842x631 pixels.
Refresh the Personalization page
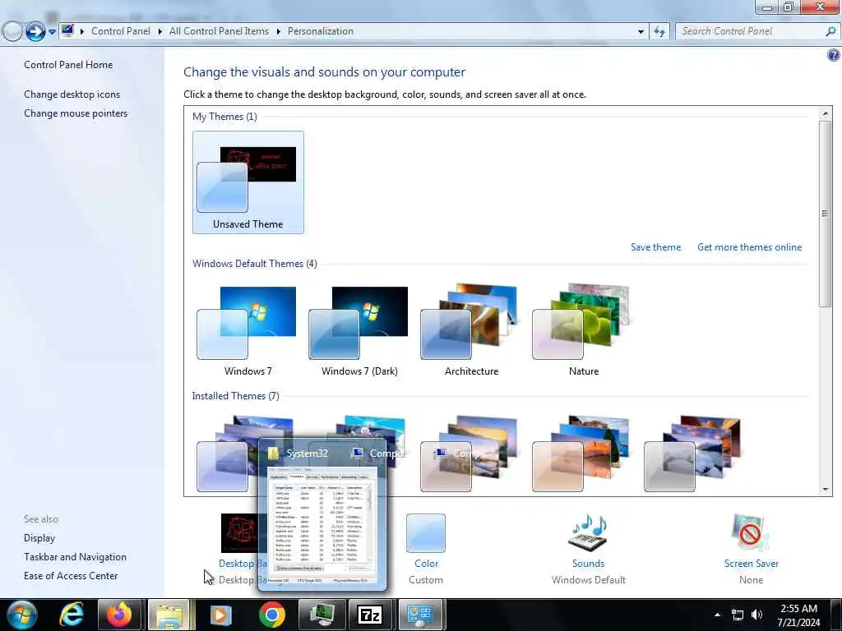(660, 32)
